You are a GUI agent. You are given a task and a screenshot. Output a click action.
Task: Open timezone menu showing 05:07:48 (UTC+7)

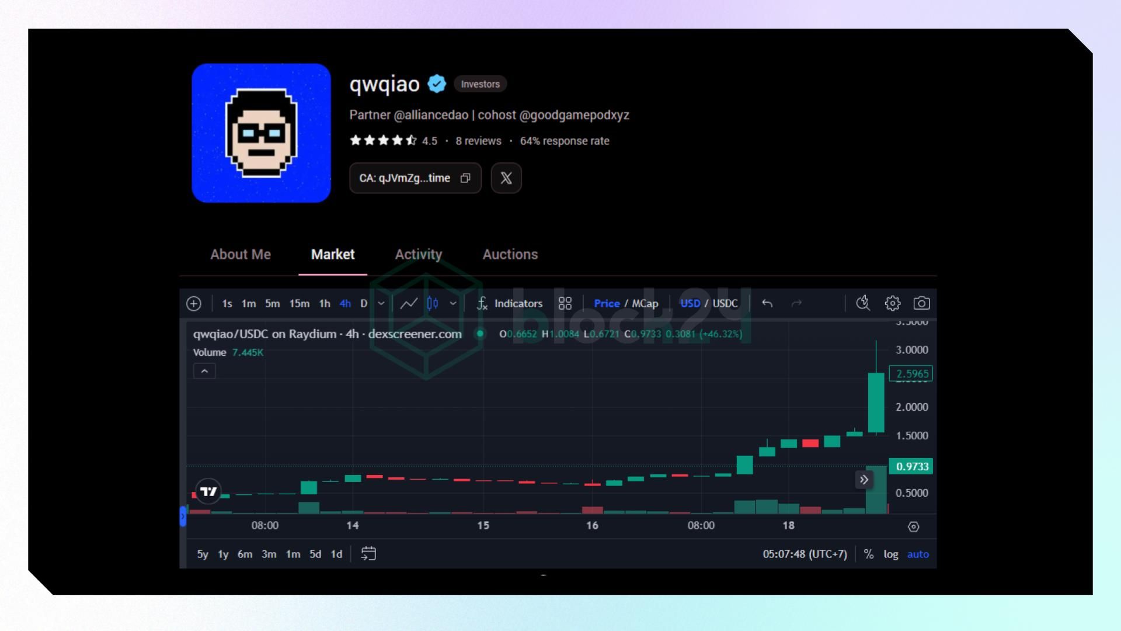(805, 554)
